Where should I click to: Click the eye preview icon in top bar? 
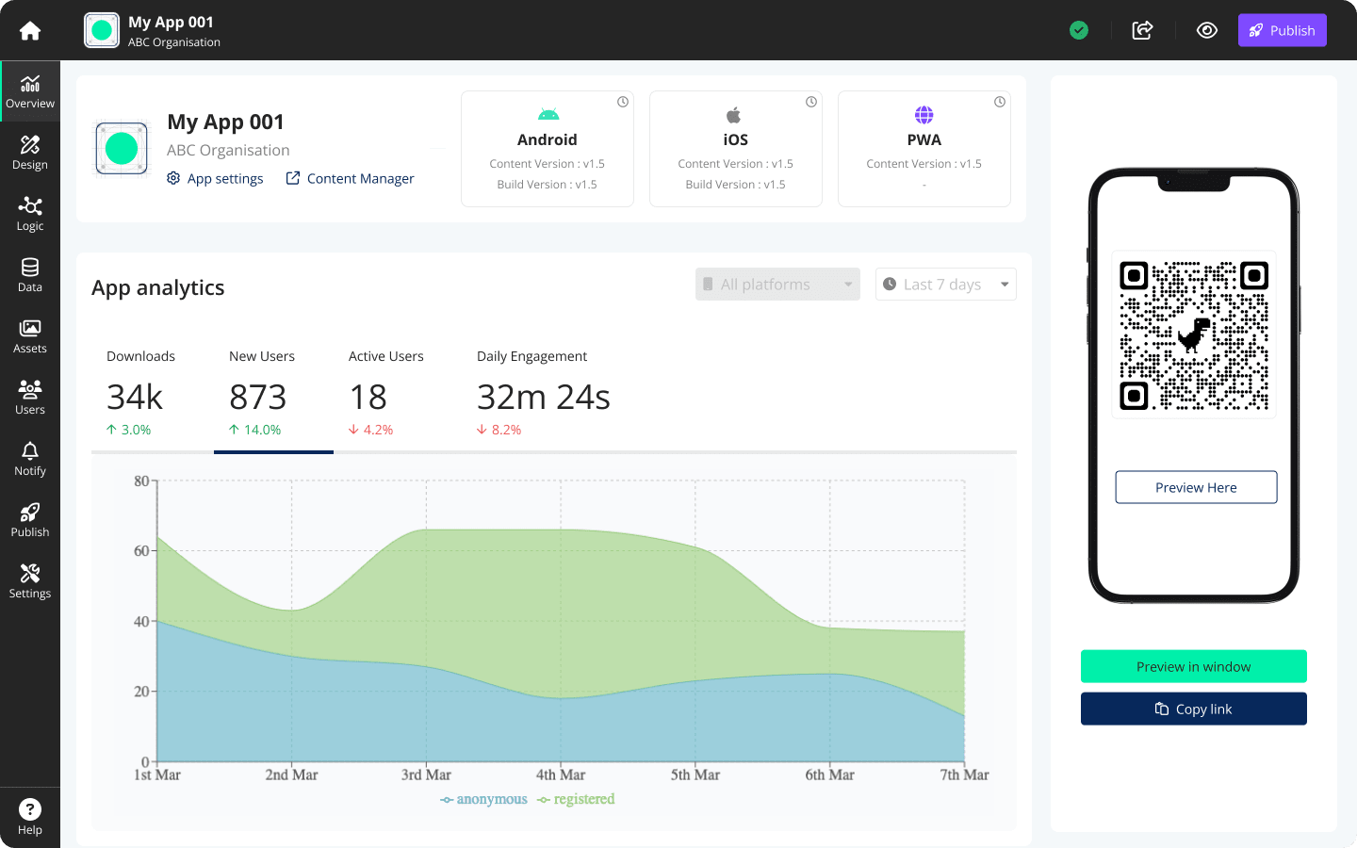(1207, 30)
